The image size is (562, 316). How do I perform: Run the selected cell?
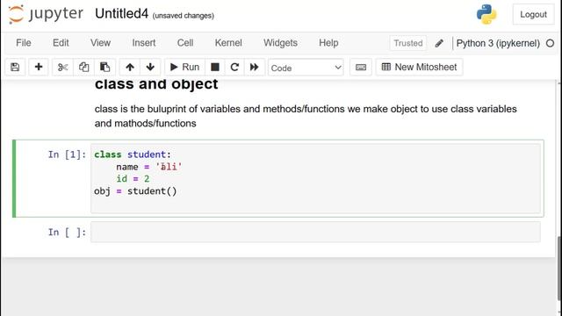184,67
